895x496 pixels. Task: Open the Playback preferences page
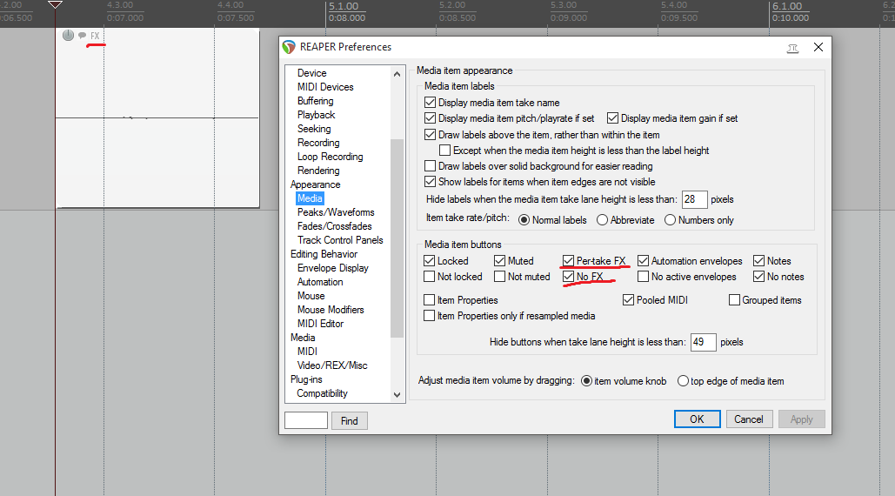coord(317,115)
